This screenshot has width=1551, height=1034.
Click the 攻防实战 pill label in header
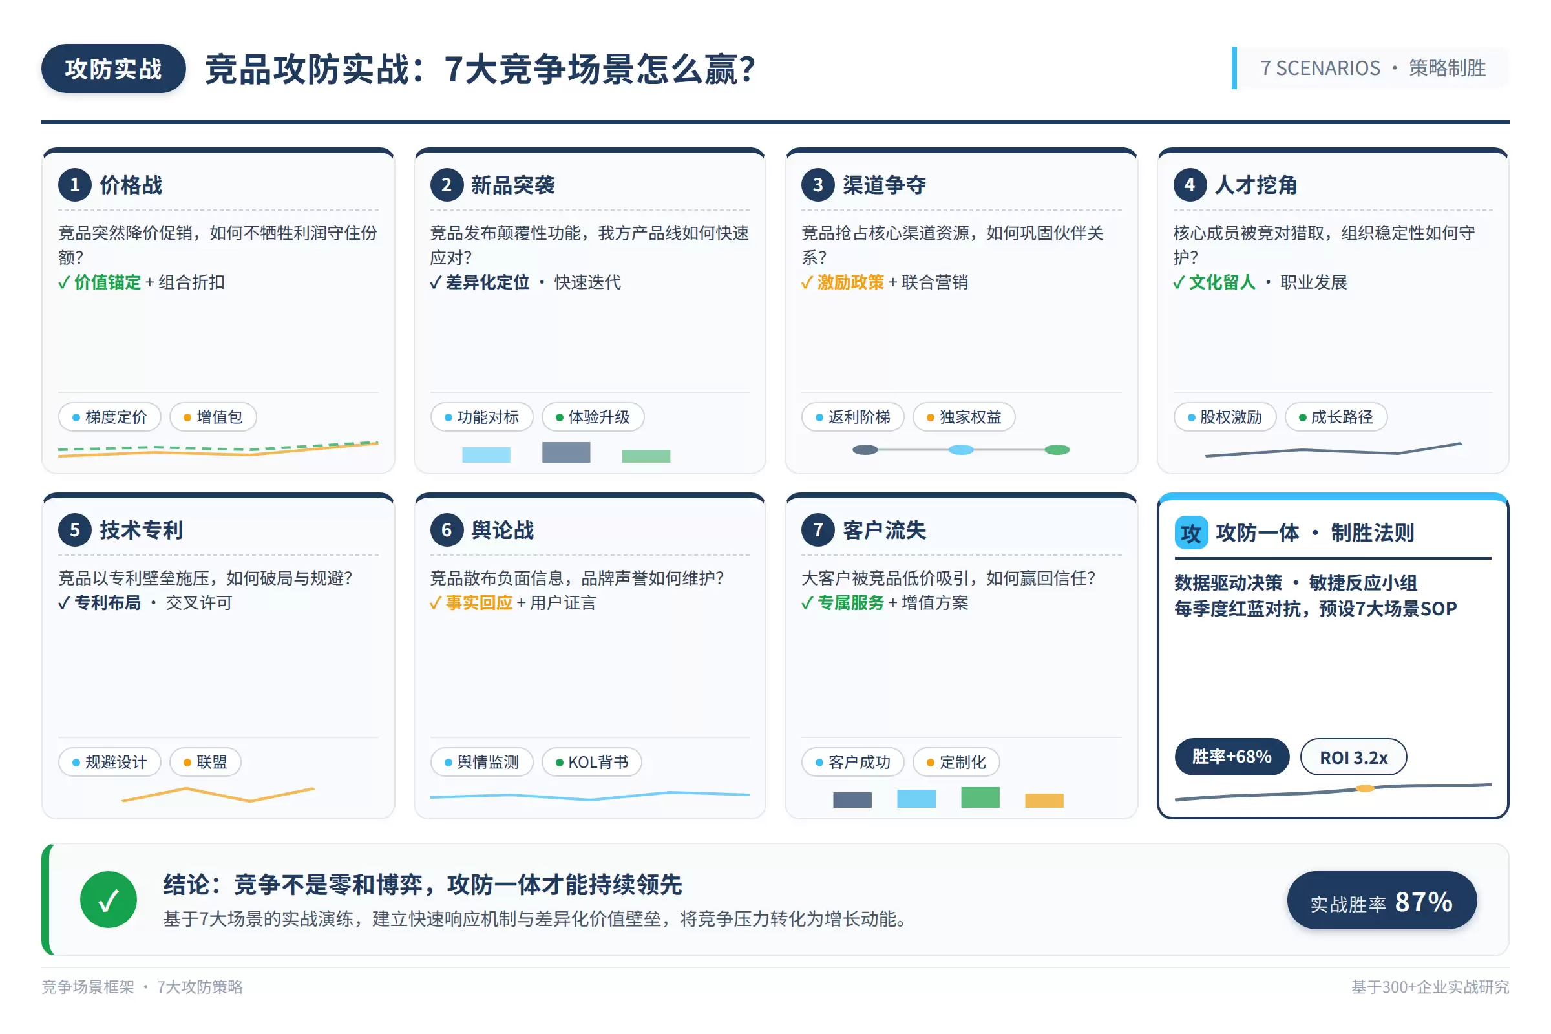114,69
